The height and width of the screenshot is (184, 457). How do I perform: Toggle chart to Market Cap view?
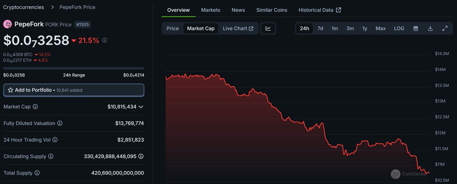coord(201,29)
